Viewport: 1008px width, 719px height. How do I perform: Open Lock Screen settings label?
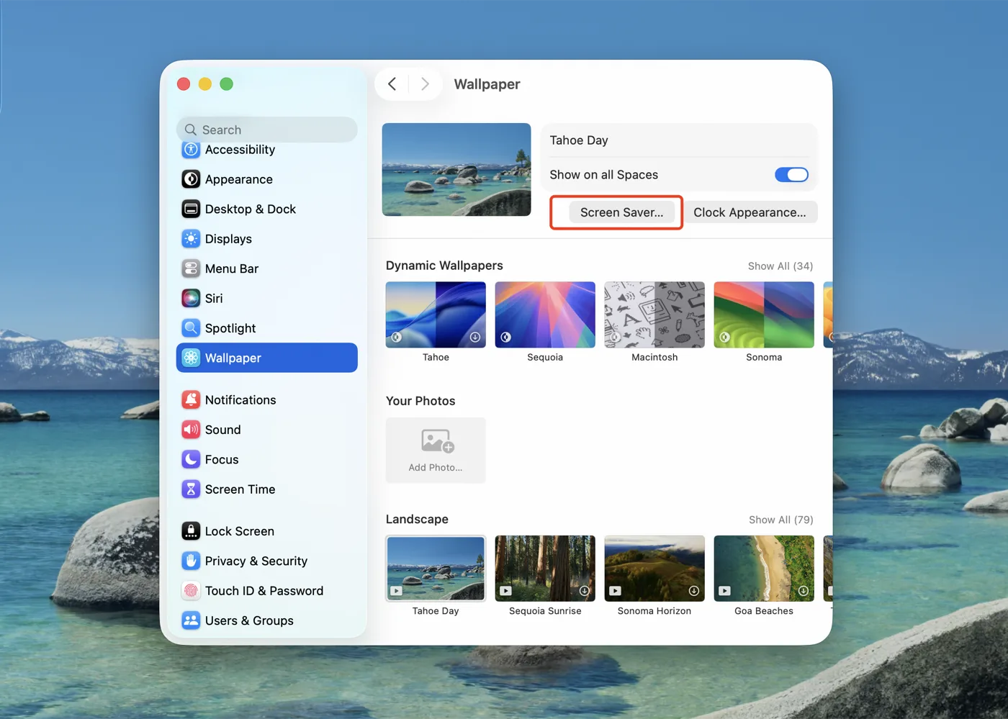240,531
